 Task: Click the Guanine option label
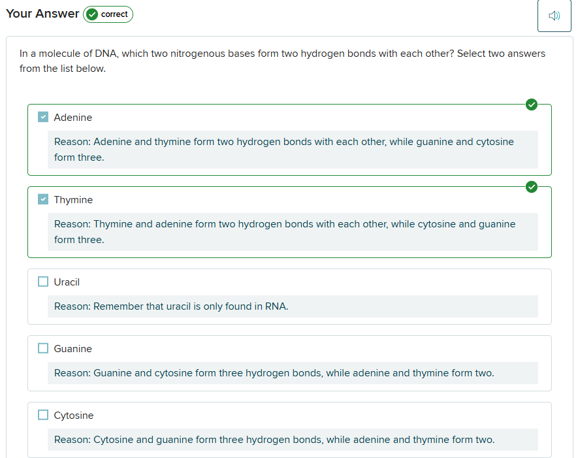click(x=73, y=349)
